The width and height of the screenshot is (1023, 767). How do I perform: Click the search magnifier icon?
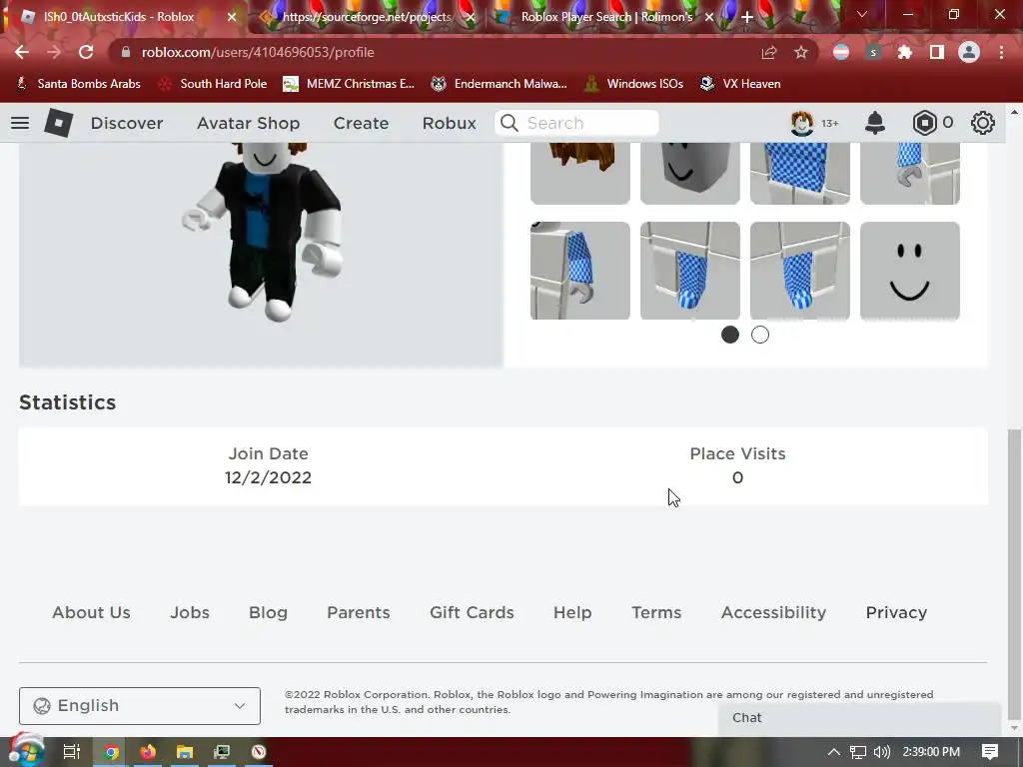[510, 123]
